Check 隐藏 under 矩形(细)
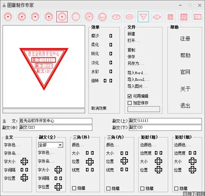The width and height of the screenshot is (205, 196). click(176, 188)
